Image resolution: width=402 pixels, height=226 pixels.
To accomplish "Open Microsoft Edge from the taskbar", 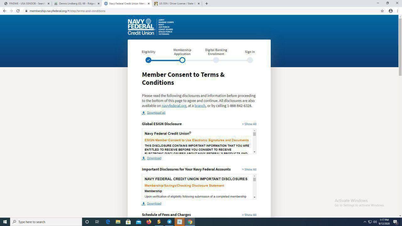I will tap(108, 222).
